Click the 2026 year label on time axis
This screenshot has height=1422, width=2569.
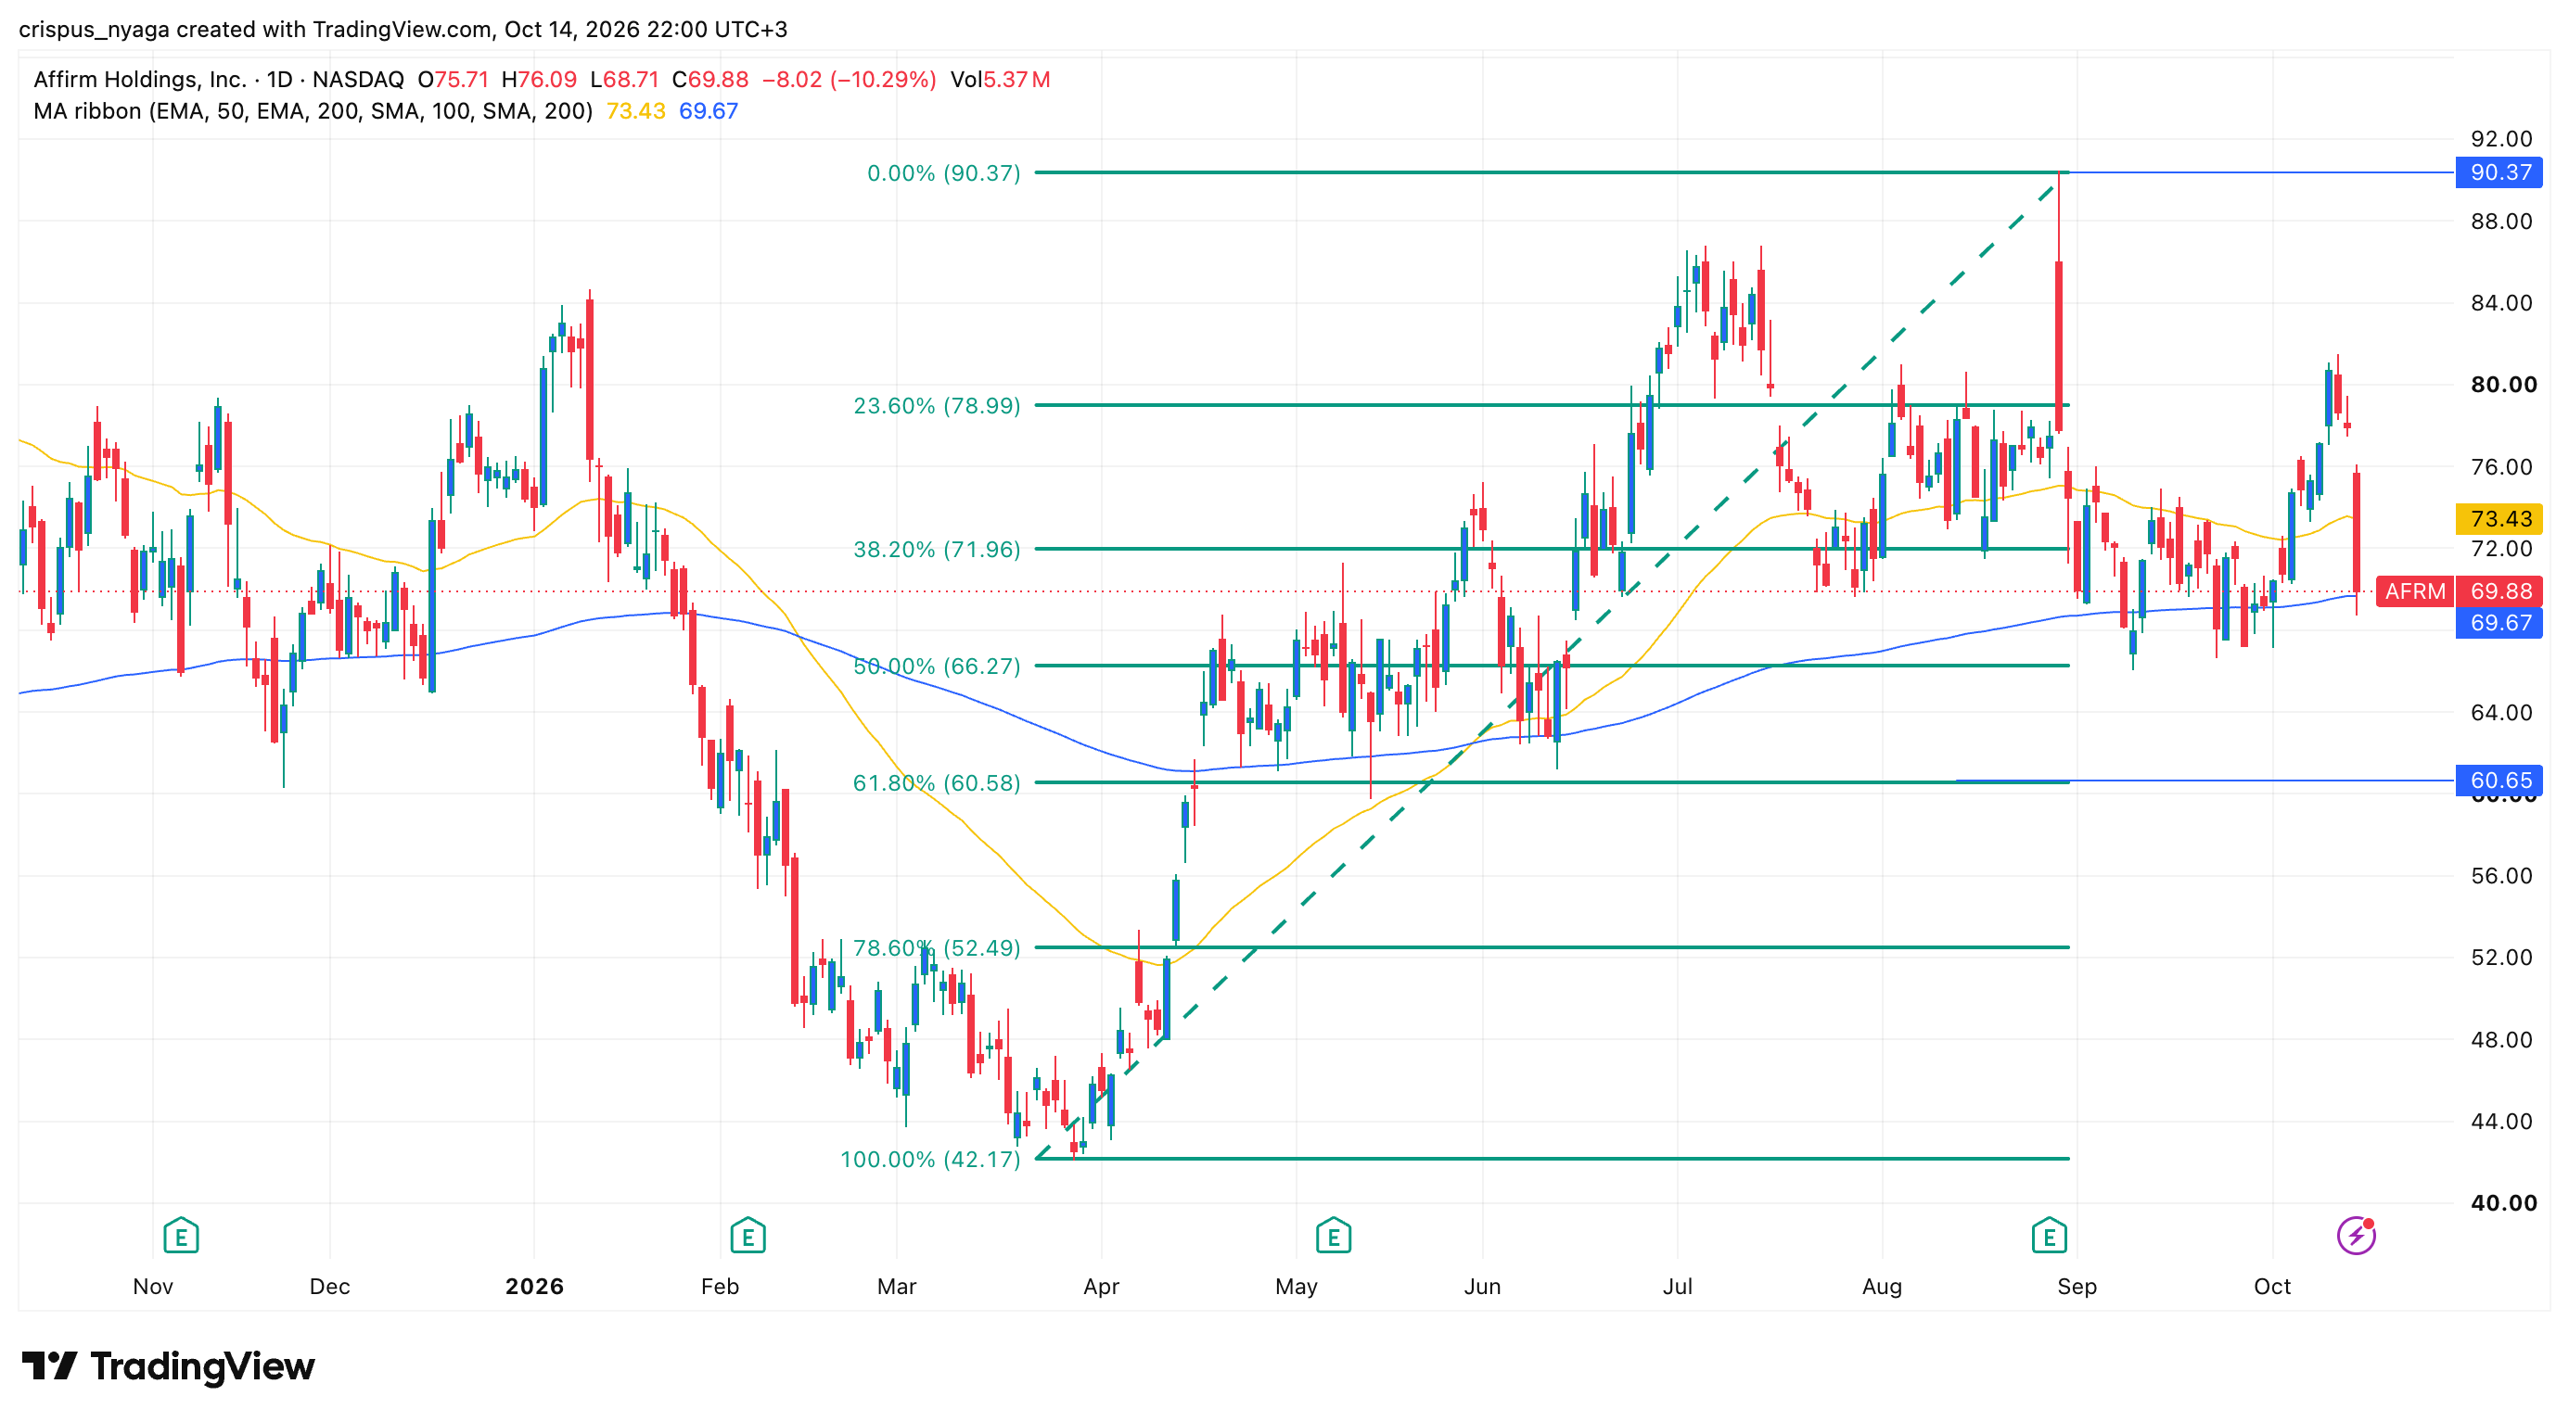click(534, 1287)
